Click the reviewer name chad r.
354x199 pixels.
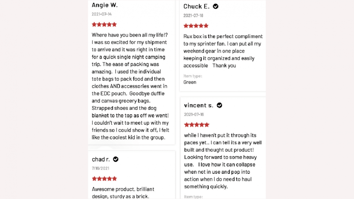(x=101, y=159)
